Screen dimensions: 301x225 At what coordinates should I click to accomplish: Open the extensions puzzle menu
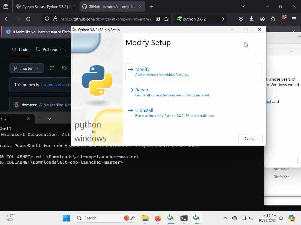273,19
